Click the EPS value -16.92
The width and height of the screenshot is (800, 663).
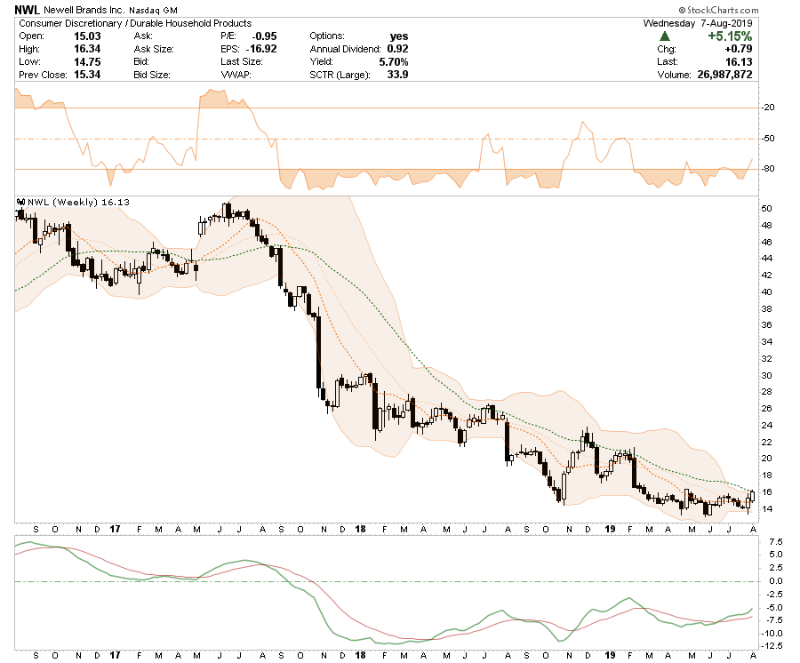point(261,49)
